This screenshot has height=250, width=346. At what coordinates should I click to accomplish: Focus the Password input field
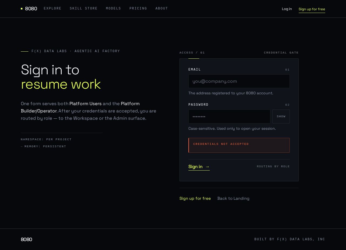229,116
